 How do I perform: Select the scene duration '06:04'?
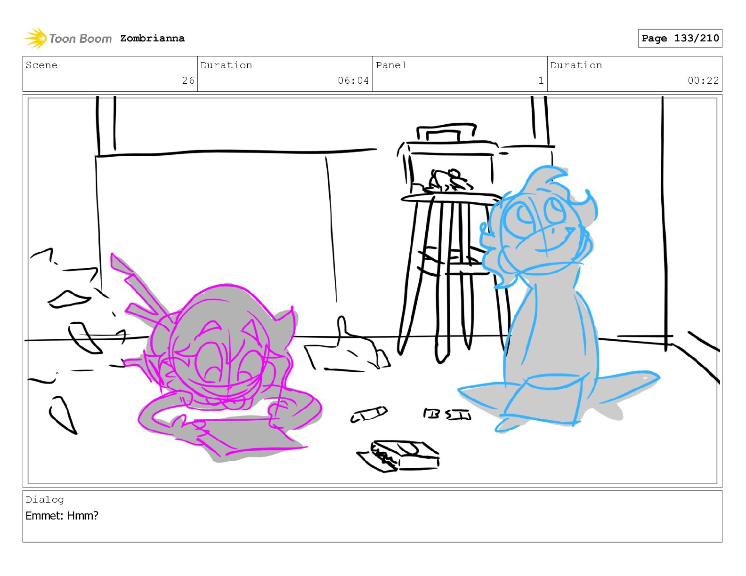tap(353, 80)
